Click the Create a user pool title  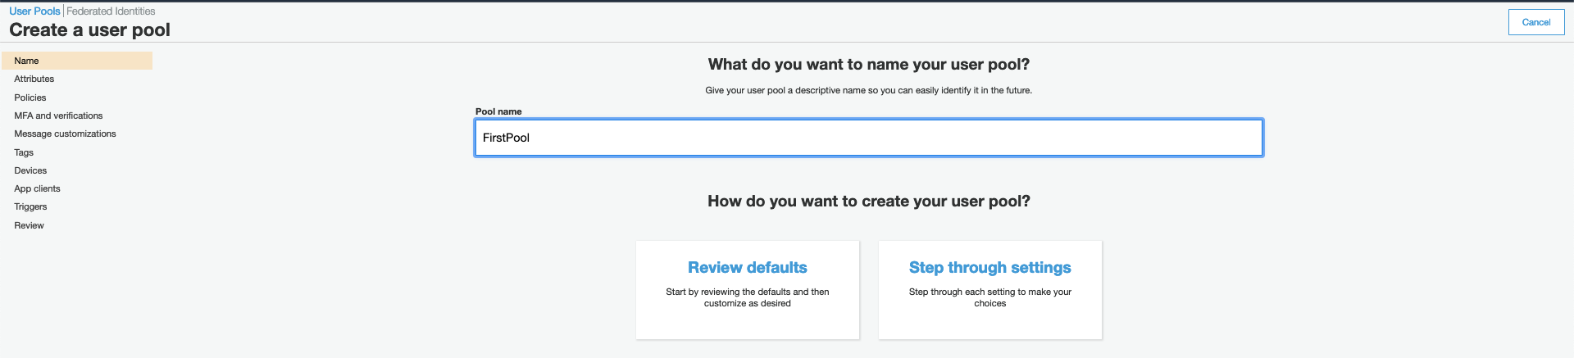89,30
